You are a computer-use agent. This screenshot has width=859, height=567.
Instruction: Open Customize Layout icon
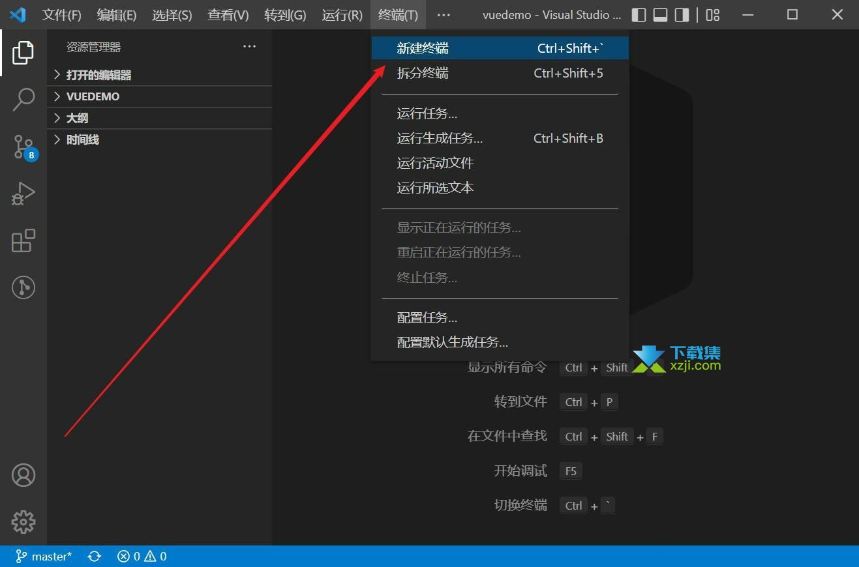[713, 15]
